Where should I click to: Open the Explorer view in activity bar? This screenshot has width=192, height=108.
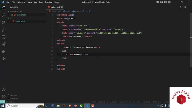pos(4,8)
